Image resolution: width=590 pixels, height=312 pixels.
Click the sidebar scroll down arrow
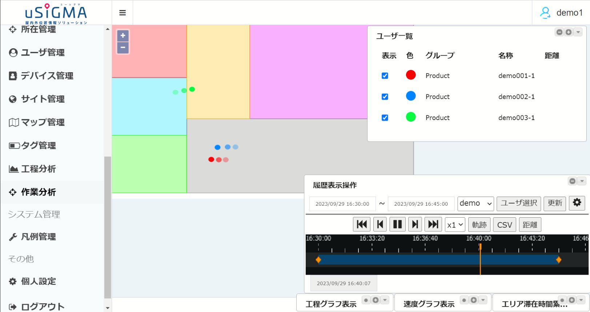pos(108,308)
